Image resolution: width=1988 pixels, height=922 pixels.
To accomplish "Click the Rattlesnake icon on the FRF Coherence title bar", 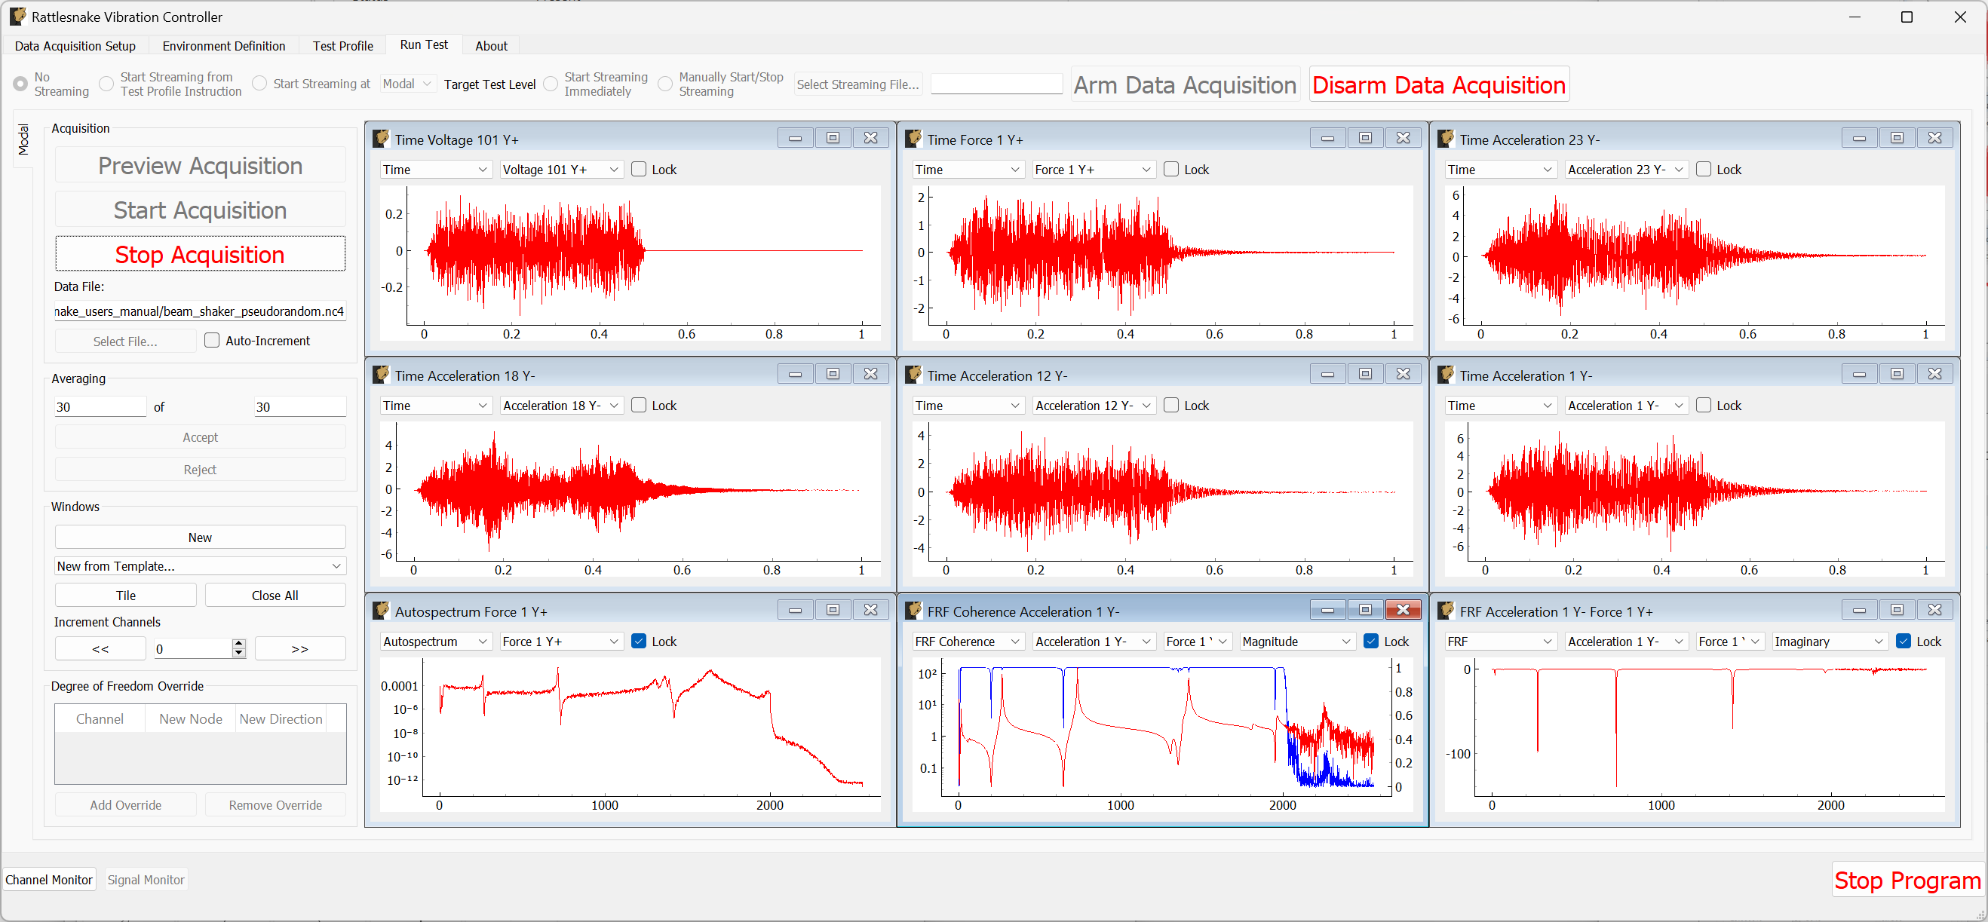I will point(913,610).
